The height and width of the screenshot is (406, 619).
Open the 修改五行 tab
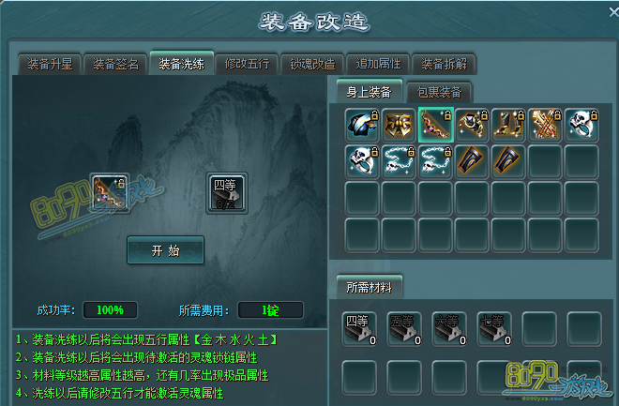(247, 64)
